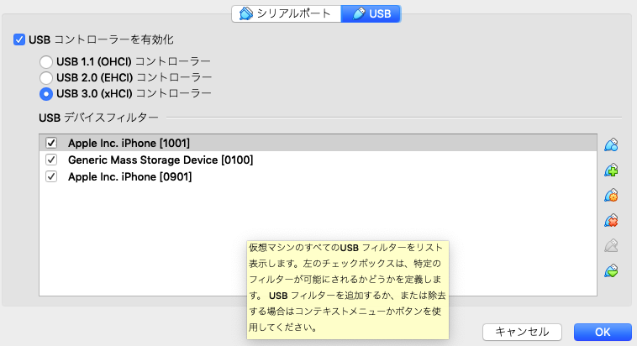Click add USB filter from device icon
The width and height of the screenshot is (637, 346).
[x=611, y=170]
